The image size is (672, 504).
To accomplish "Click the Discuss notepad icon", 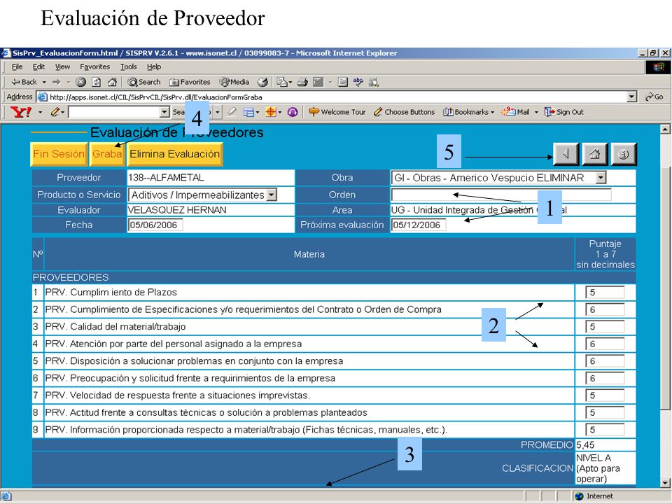I will tap(342, 82).
